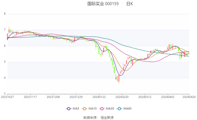Show or hide MA60 via its legend label
Image resolution: width=197 pixels, height=120 pixels.
[127, 109]
